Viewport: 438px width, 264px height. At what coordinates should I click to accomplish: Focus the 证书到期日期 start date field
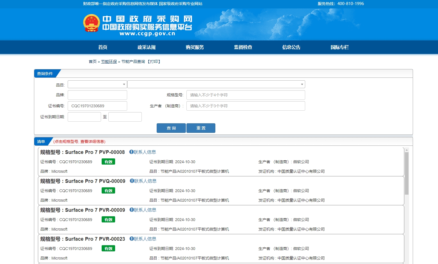click(x=84, y=117)
